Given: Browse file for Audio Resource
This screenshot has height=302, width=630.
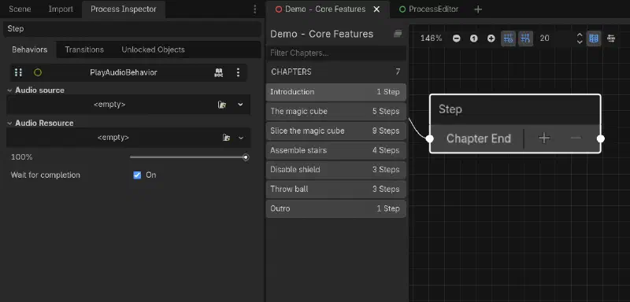Looking at the screenshot, I should [x=227, y=138].
